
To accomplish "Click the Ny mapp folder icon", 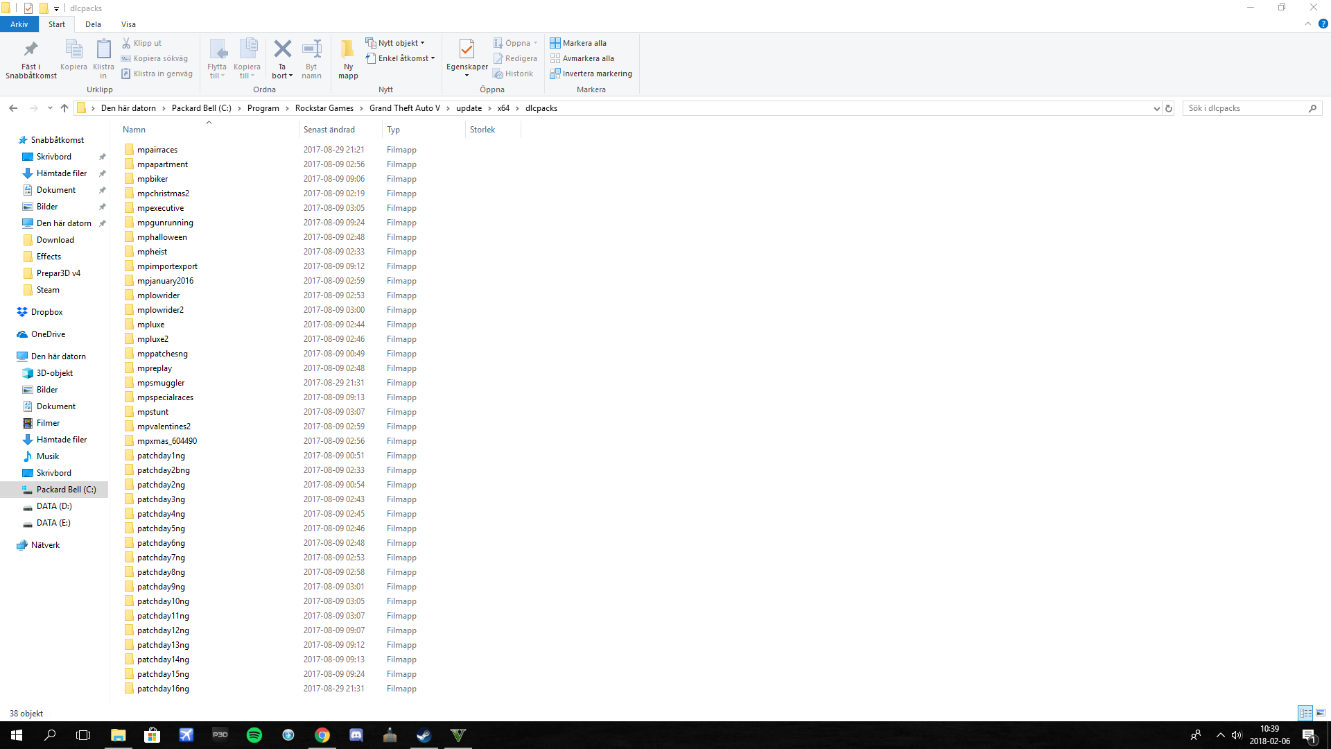I will [x=348, y=50].
